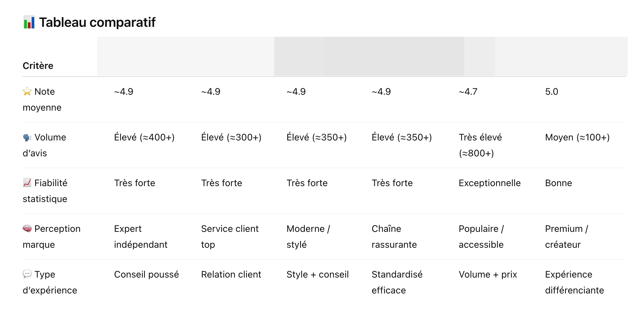Image resolution: width=642 pixels, height=314 pixels.
Task: Click the Critère column header
Action: coord(38,66)
